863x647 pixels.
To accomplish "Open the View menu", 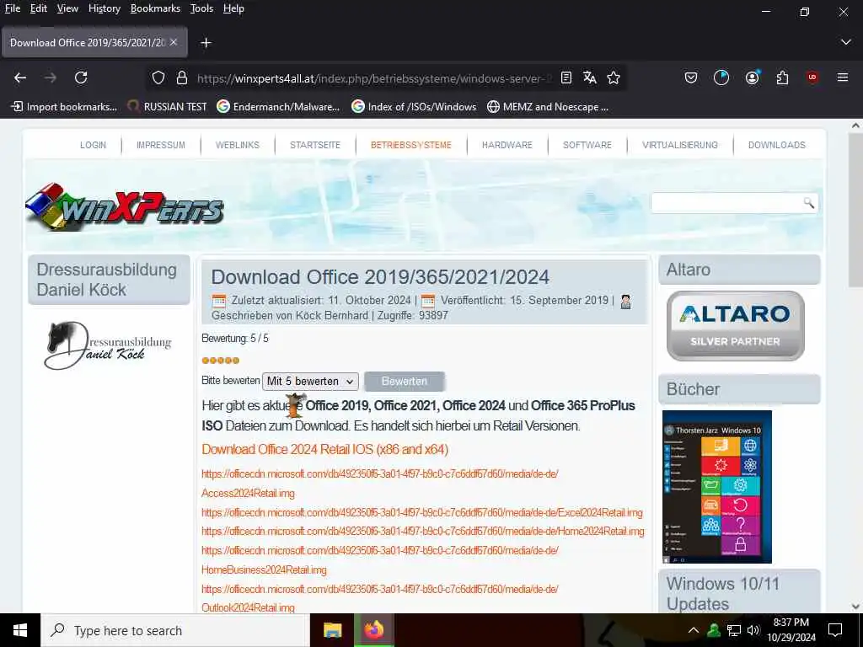I will [x=67, y=8].
